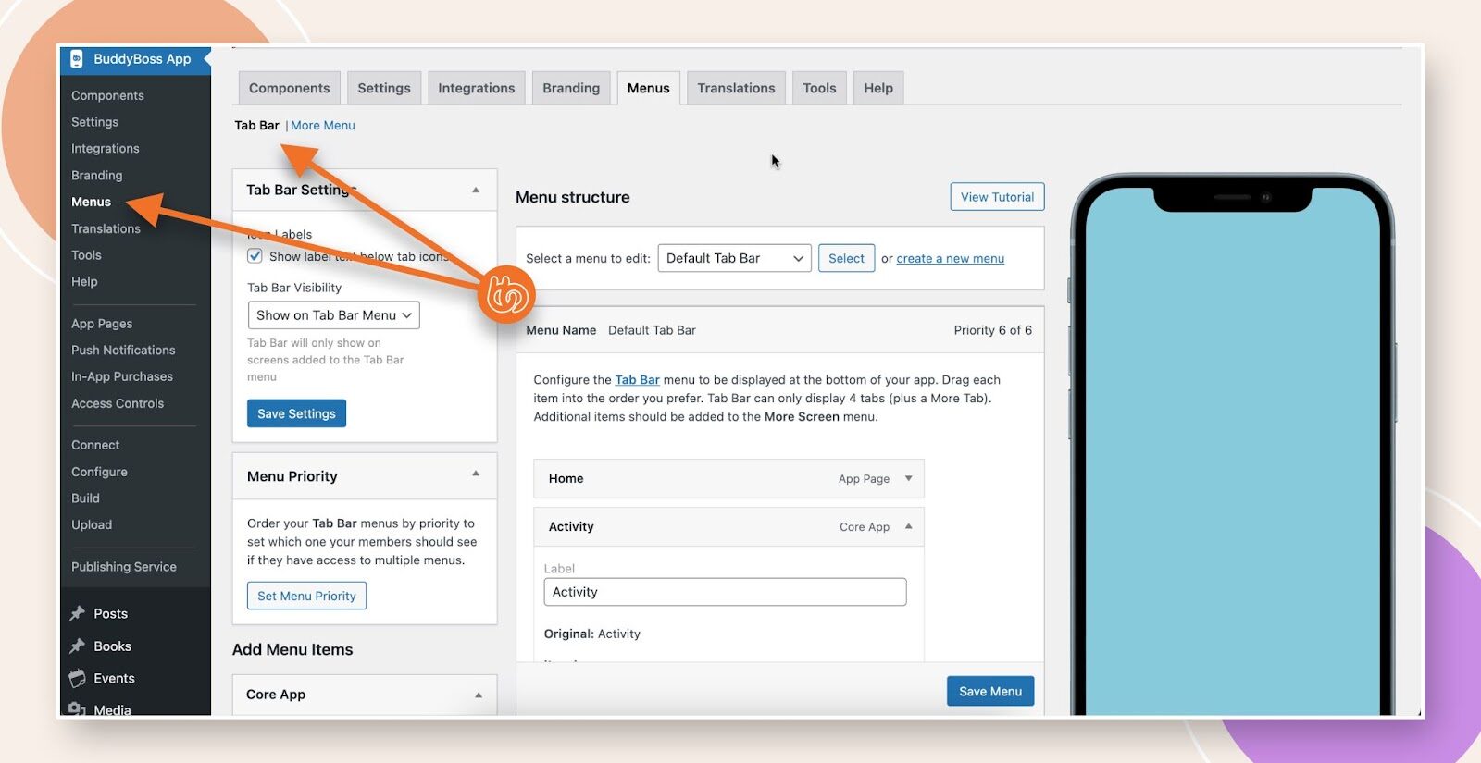This screenshot has width=1481, height=763.
Task: Follow the Tab Bar link in description
Action: [637, 380]
